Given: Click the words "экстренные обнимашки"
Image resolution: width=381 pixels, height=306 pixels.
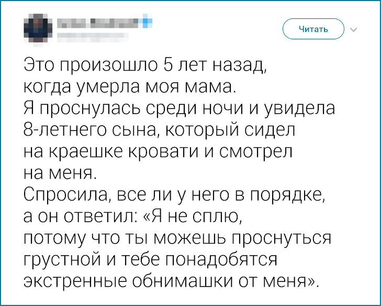Looking at the screenshot, I should coord(149,280).
